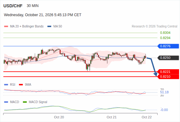Click the 51.18 RSI value label

click(x=164, y=92)
